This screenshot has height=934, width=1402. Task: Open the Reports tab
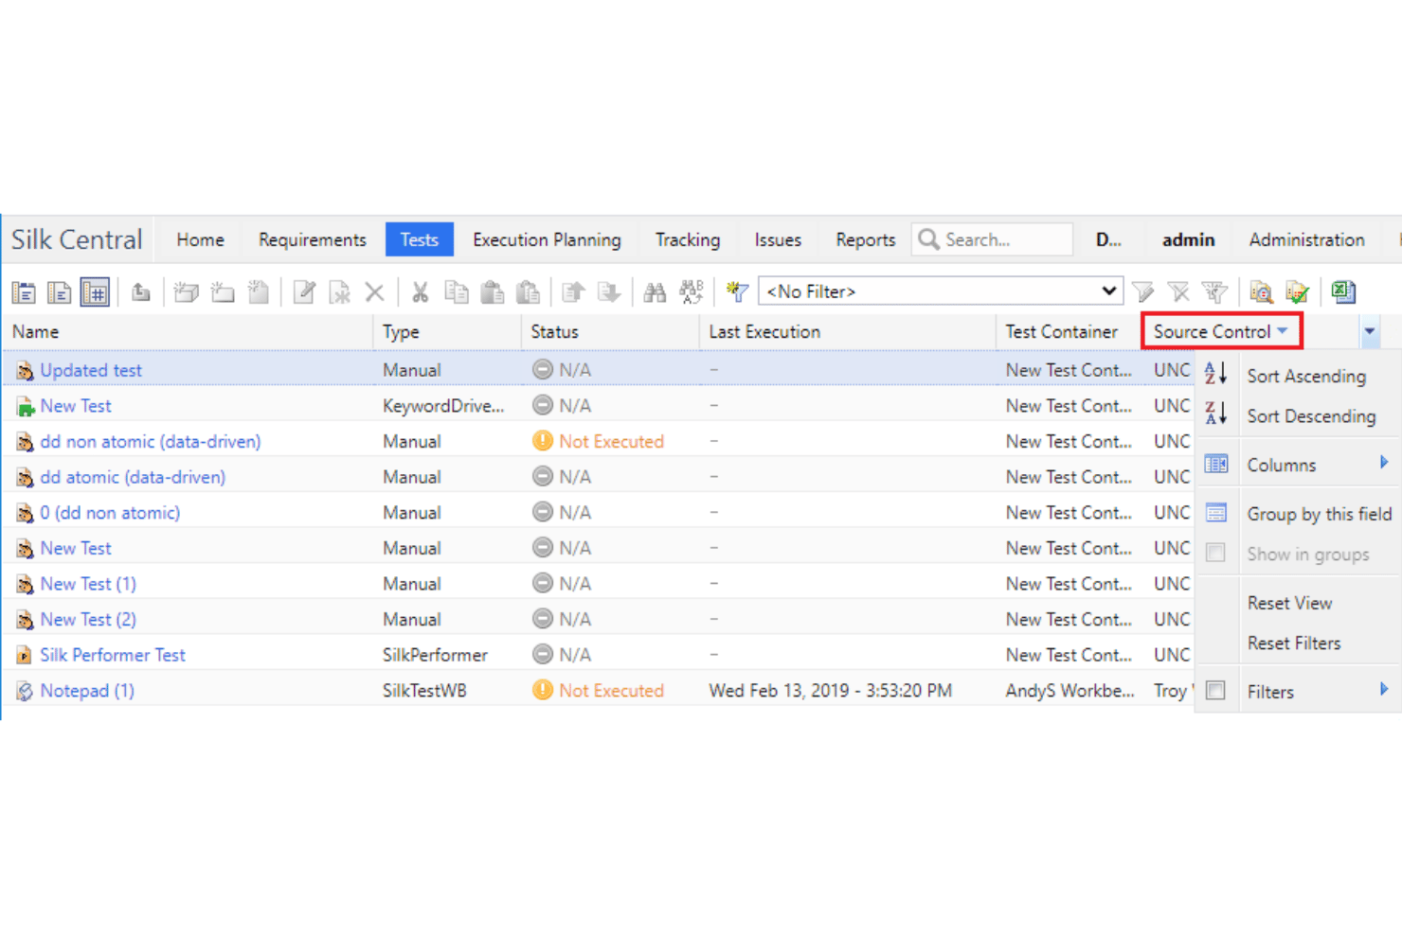(x=865, y=240)
